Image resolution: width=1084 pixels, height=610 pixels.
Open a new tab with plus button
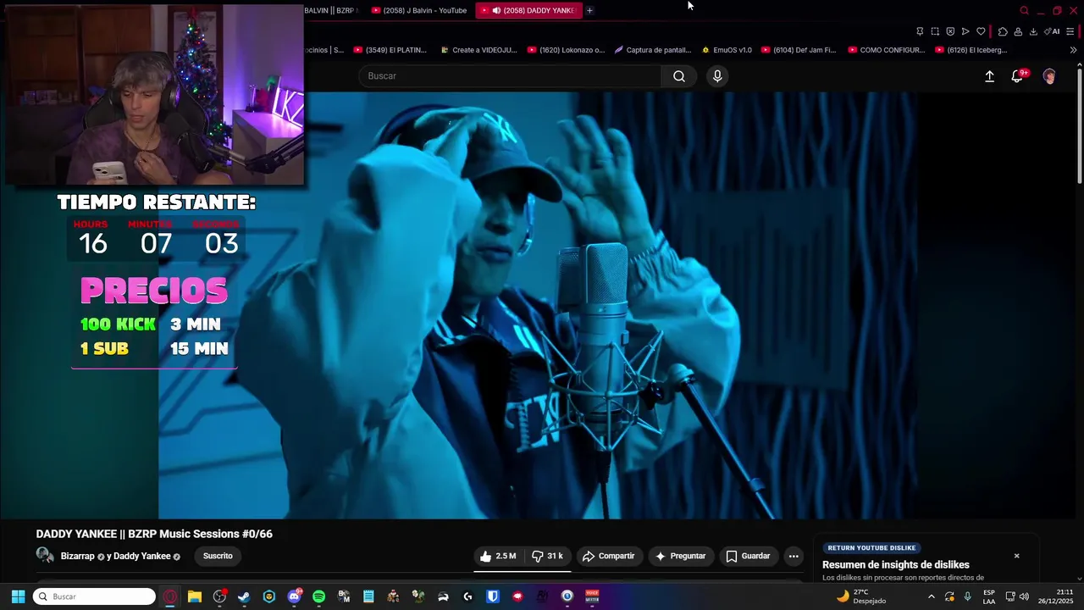coord(589,10)
